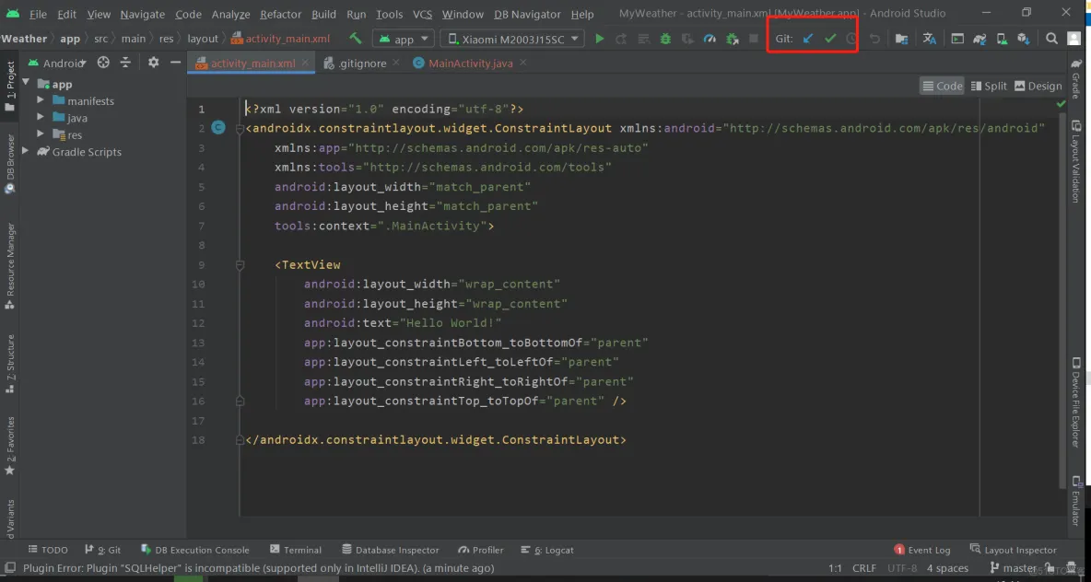Screen dimensions: 1091x582
Task: Click the Git Commit green checkmark
Action: click(x=829, y=39)
